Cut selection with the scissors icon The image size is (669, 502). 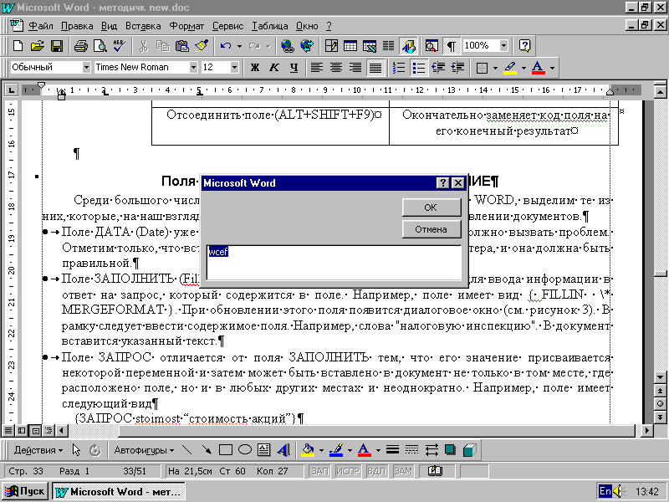point(143,46)
